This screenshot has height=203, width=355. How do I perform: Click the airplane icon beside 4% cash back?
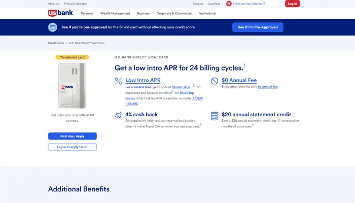coord(118,116)
